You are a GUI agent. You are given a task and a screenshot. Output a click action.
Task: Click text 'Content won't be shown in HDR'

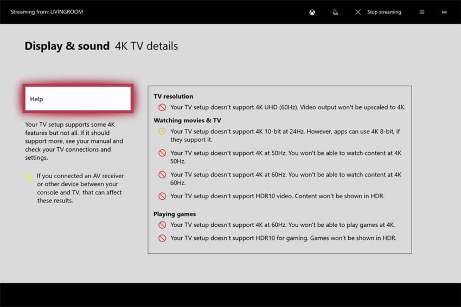point(340,196)
